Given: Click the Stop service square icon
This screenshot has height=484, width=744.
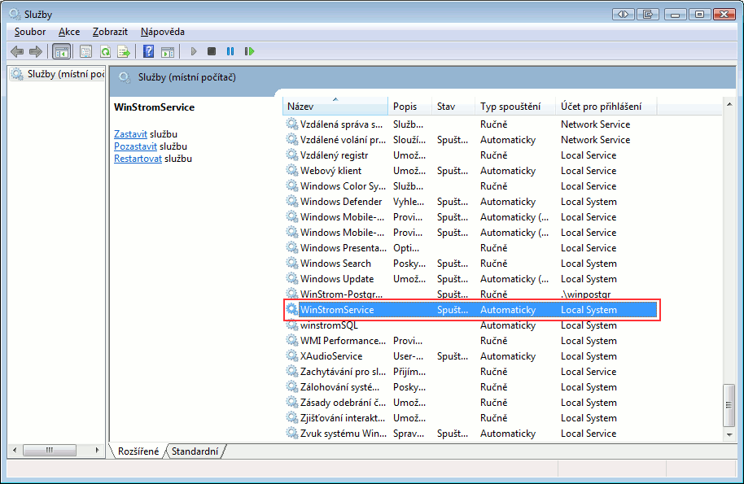Looking at the screenshot, I should point(212,51).
